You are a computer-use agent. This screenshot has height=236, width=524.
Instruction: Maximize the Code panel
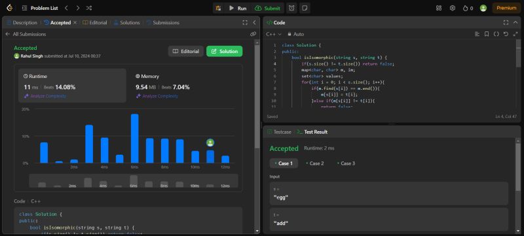pos(506,23)
